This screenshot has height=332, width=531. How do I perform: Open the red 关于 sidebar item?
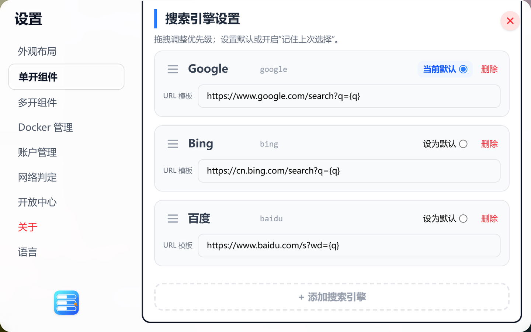tap(28, 227)
